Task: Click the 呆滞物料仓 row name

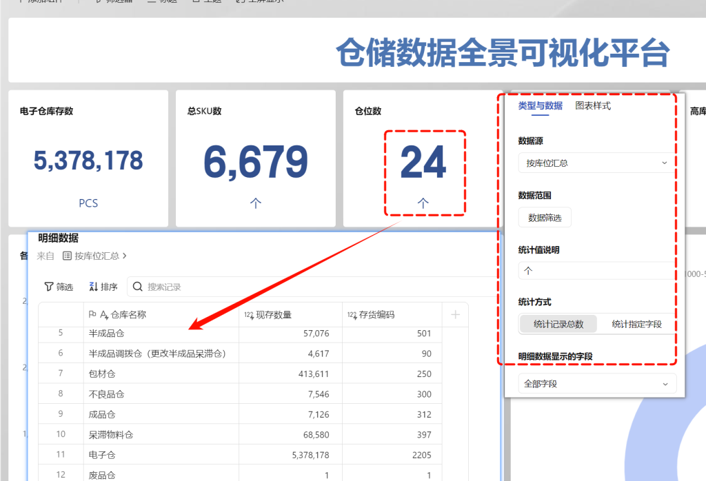Action: pyautogui.click(x=111, y=435)
